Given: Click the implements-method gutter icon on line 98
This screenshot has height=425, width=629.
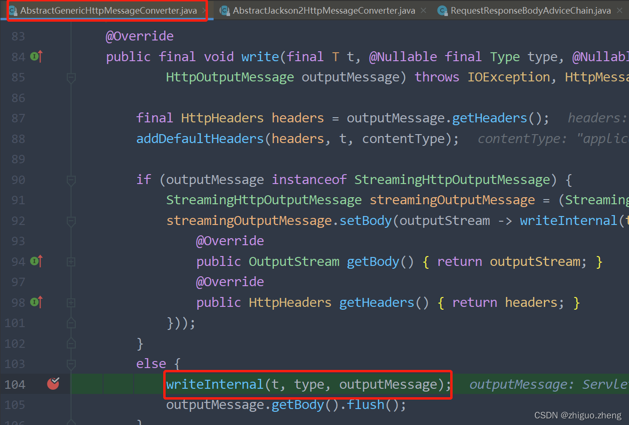Looking at the screenshot, I should tap(36, 302).
